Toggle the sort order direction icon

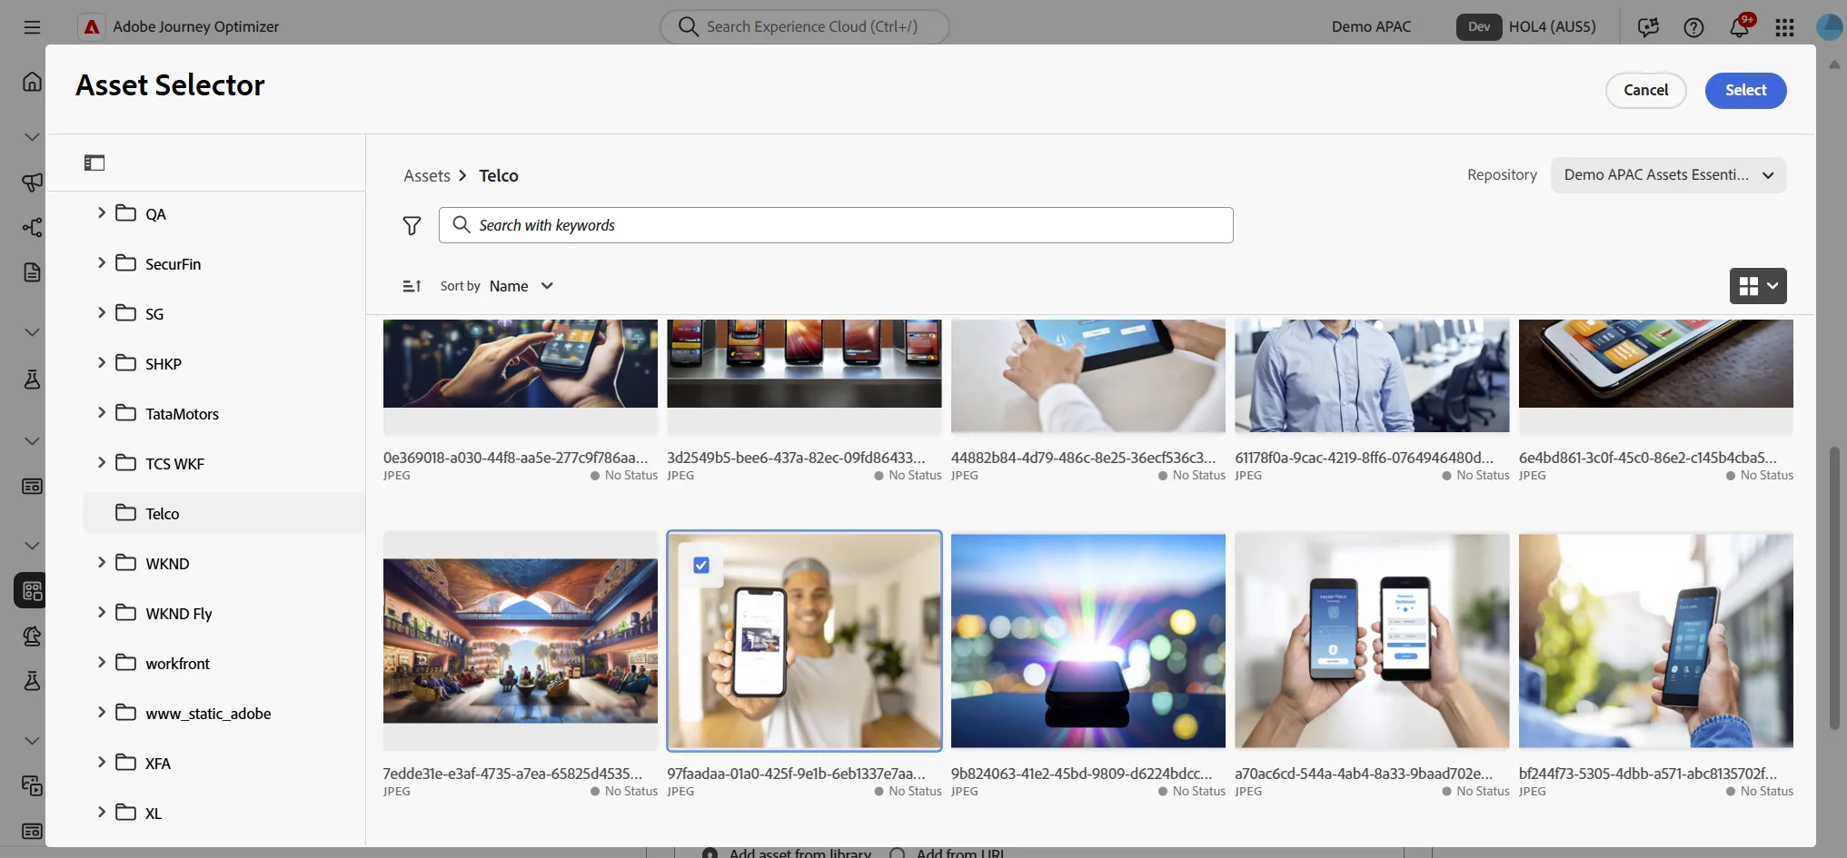pos(412,286)
